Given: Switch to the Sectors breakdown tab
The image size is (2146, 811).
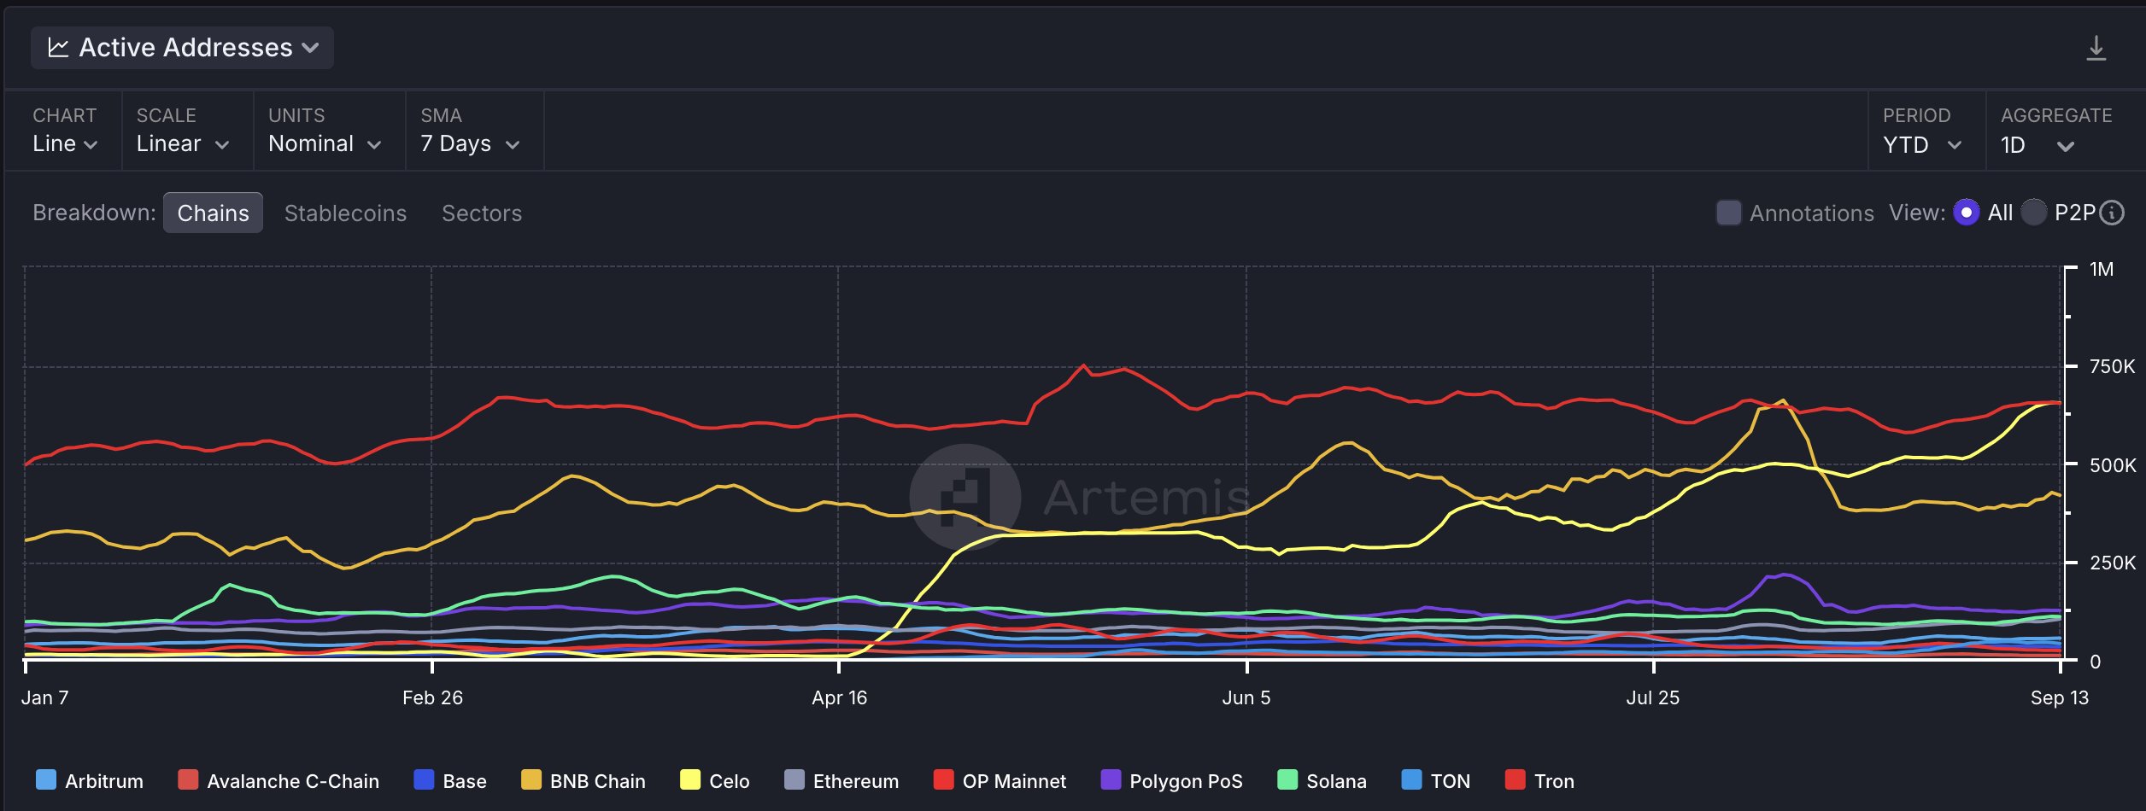Looking at the screenshot, I should pyautogui.click(x=481, y=213).
